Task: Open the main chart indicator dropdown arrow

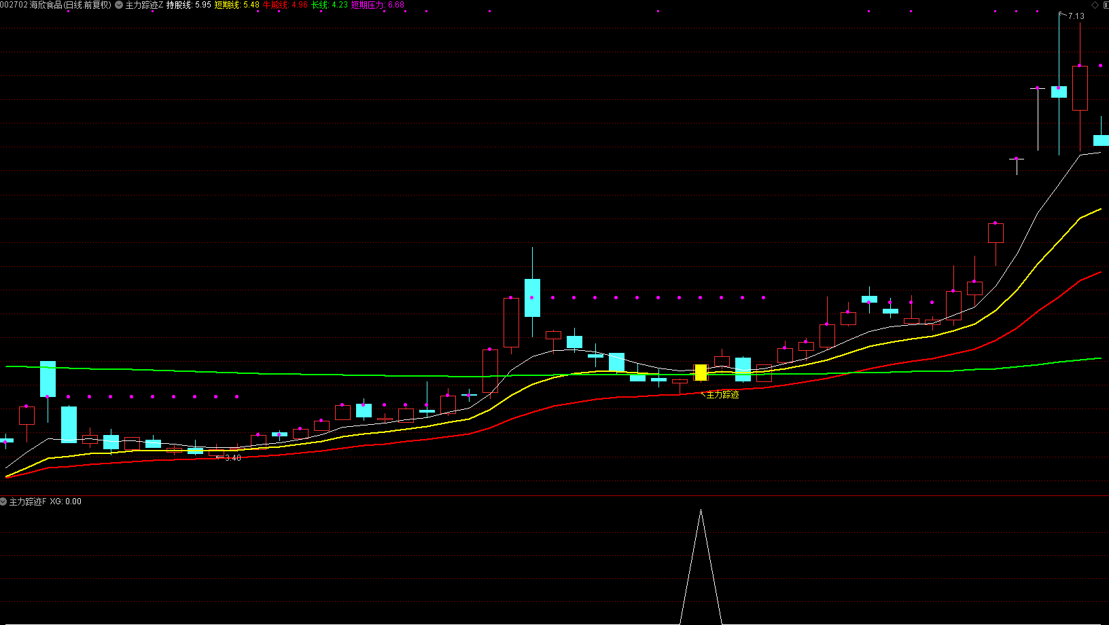Action: click(120, 5)
